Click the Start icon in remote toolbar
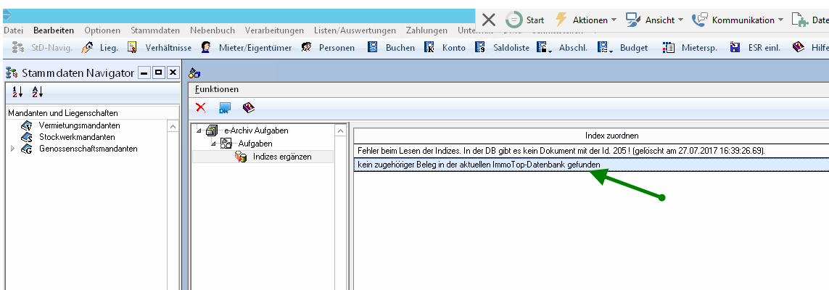This screenshot has height=290, width=829. tap(514, 20)
